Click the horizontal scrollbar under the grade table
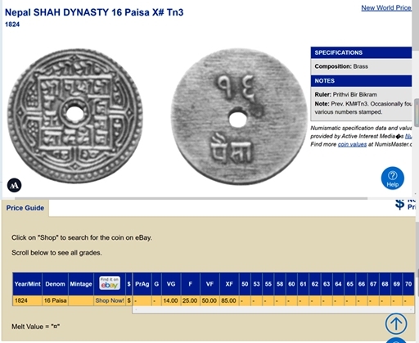 click(x=273, y=309)
